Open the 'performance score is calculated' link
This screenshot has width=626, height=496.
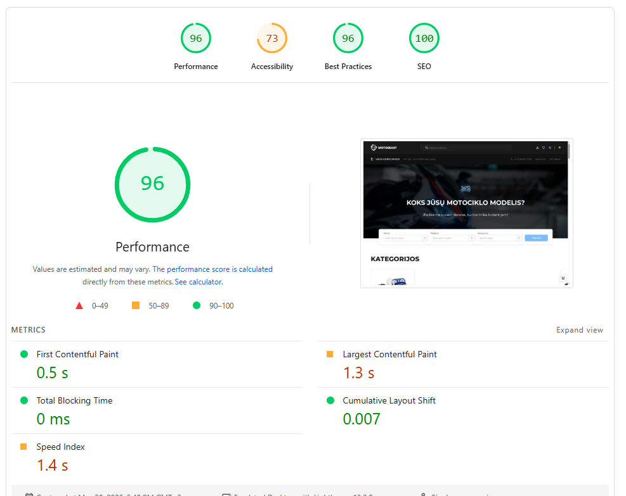click(x=219, y=269)
